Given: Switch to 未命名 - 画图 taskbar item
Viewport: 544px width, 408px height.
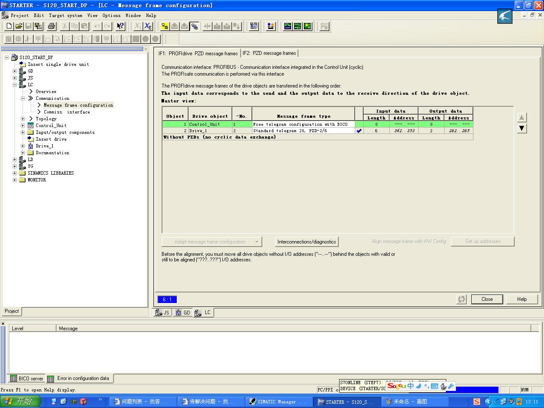Looking at the screenshot, I should coord(414,402).
